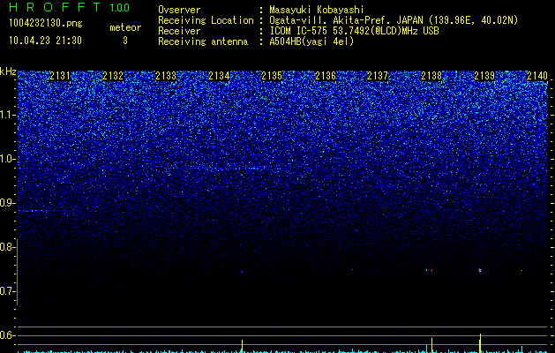This screenshot has width=555, height=353.
Task: Click the 2131 time marker
Action: (x=60, y=76)
